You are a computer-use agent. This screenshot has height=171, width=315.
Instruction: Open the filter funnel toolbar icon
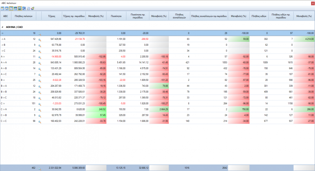[x=7, y=8]
